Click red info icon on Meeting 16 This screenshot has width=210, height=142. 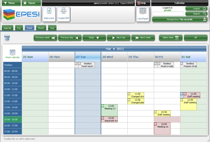155,124
